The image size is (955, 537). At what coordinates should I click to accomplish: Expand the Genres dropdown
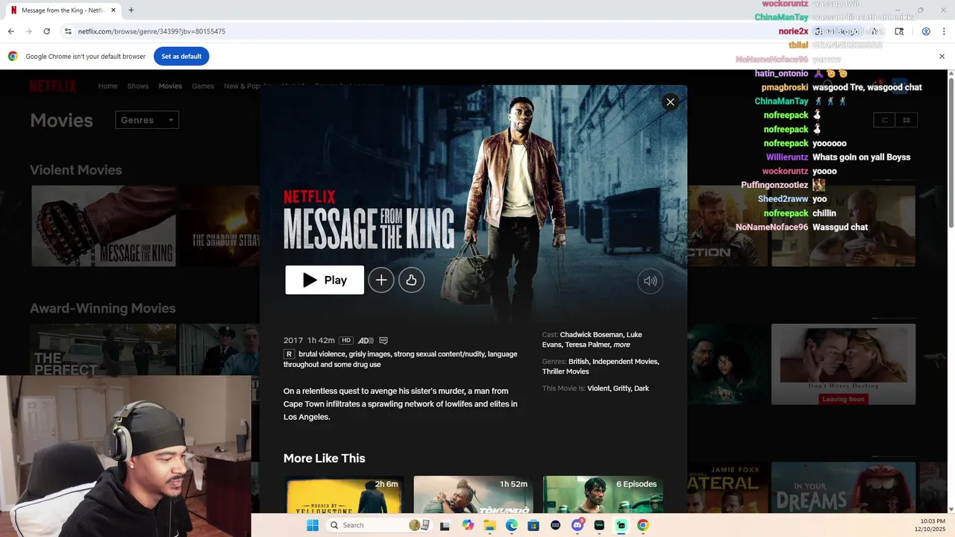click(147, 120)
